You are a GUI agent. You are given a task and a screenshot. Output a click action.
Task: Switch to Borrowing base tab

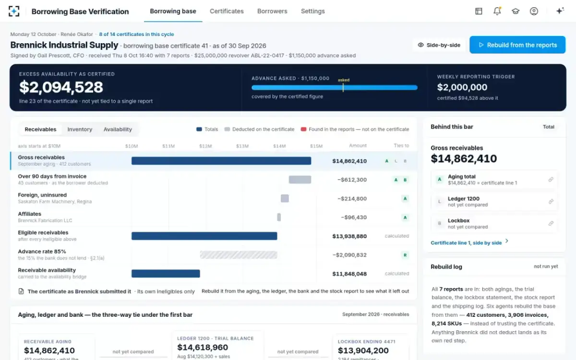(x=173, y=11)
